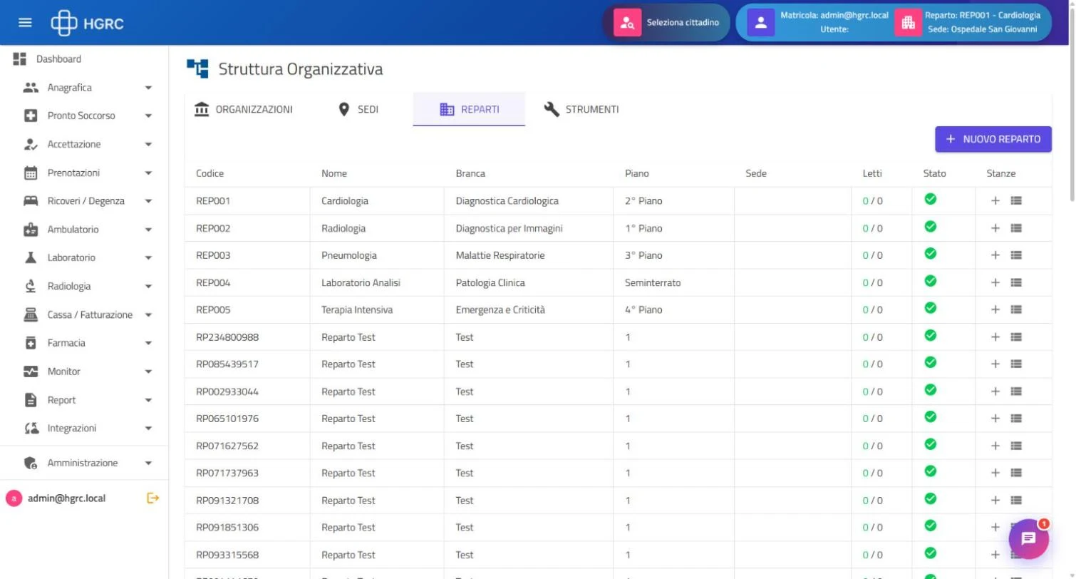1076x579 pixels.
Task: Click the status checkmark for REP004
Action: (x=930, y=281)
